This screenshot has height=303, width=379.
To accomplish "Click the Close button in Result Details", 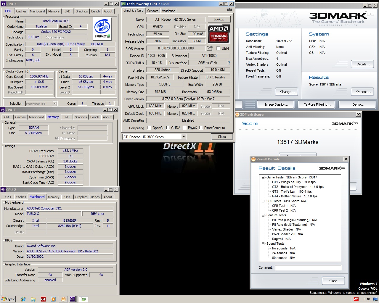I will click(333, 281).
